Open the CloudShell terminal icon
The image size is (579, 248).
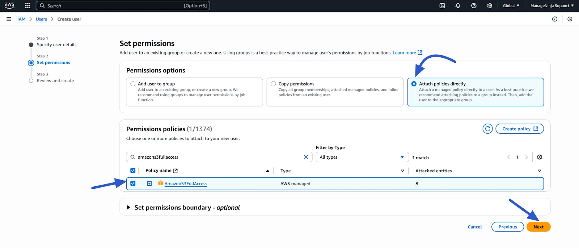[442, 6]
